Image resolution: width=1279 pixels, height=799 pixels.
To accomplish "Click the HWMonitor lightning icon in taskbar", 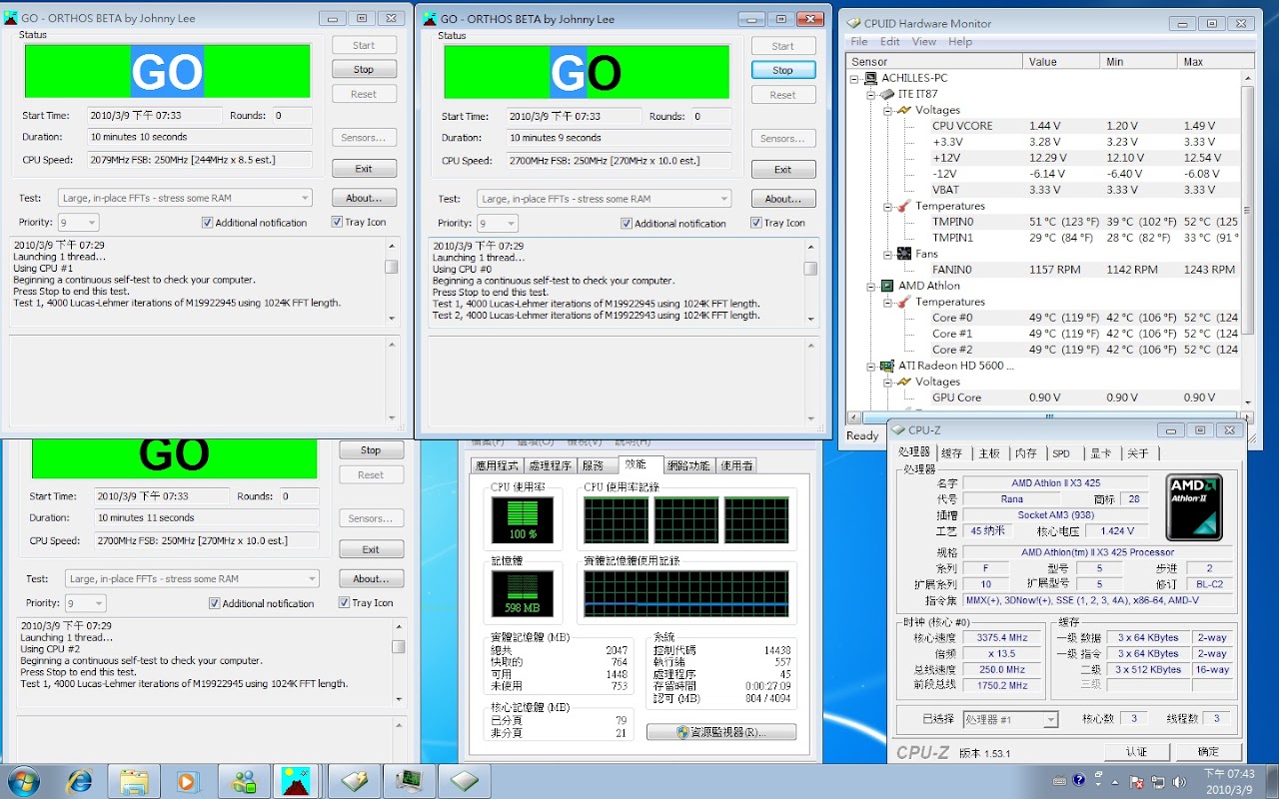I will click(x=355, y=780).
